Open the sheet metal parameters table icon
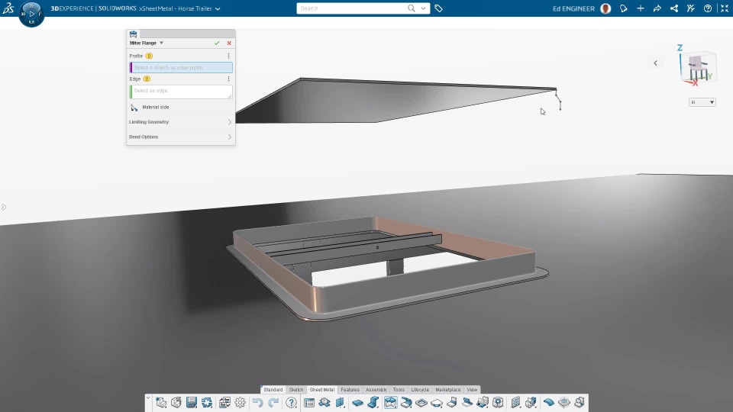733x412 pixels. 309,403
